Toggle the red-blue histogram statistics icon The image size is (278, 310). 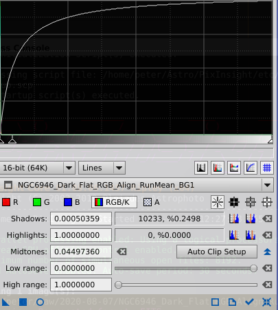(x=234, y=168)
